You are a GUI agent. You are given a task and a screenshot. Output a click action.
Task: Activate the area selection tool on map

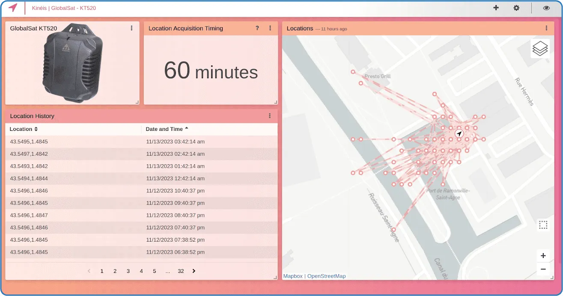[x=543, y=225]
